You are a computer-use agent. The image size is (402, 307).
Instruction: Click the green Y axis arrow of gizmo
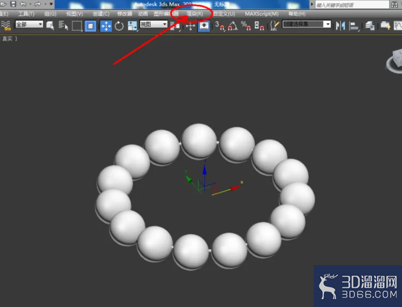(189, 179)
